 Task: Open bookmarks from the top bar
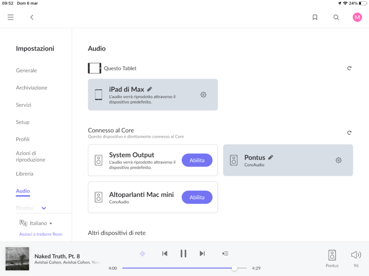point(315,17)
